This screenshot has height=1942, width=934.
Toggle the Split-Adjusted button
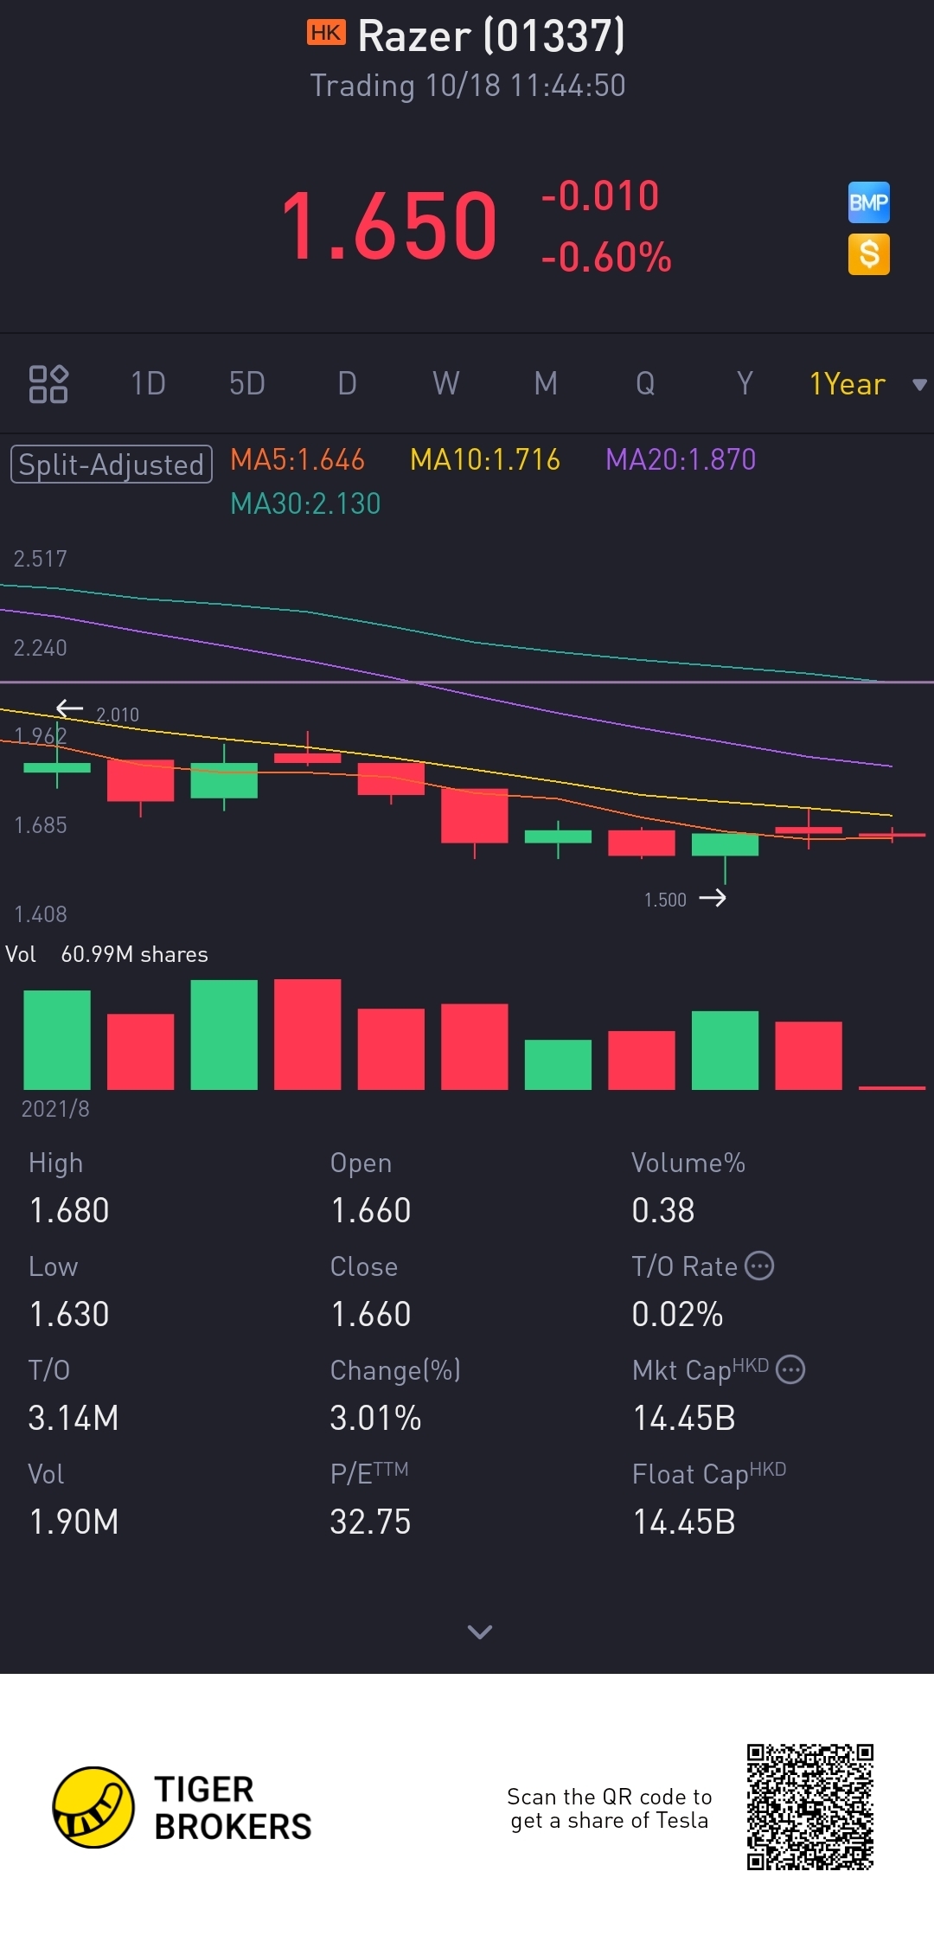[x=112, y=465]
